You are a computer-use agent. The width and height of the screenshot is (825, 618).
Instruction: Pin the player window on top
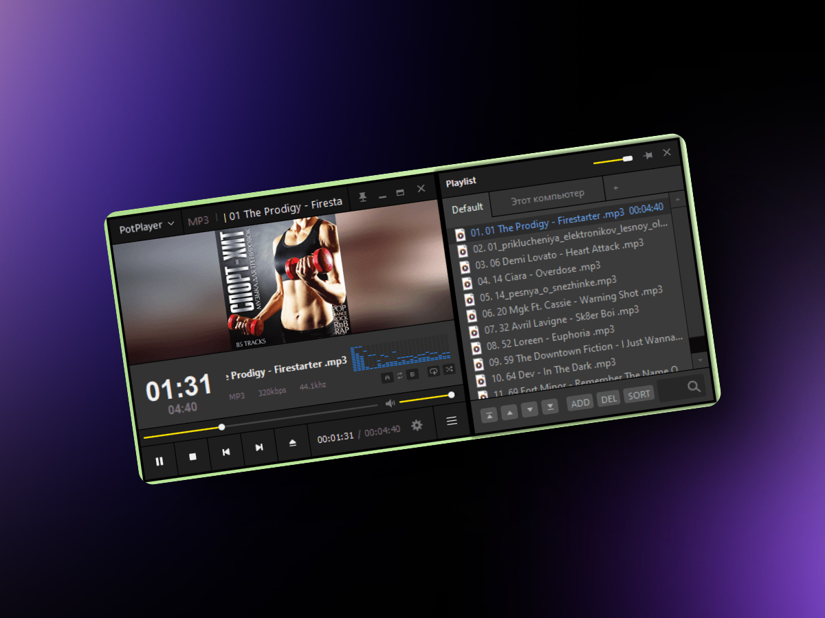(x=363, y=198)
